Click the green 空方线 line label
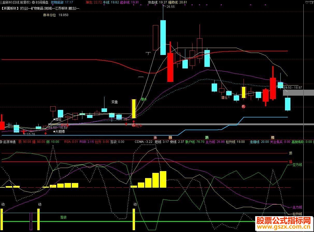Image resolution: width=314 pixels, height=232 pixels. pos(297,165)
